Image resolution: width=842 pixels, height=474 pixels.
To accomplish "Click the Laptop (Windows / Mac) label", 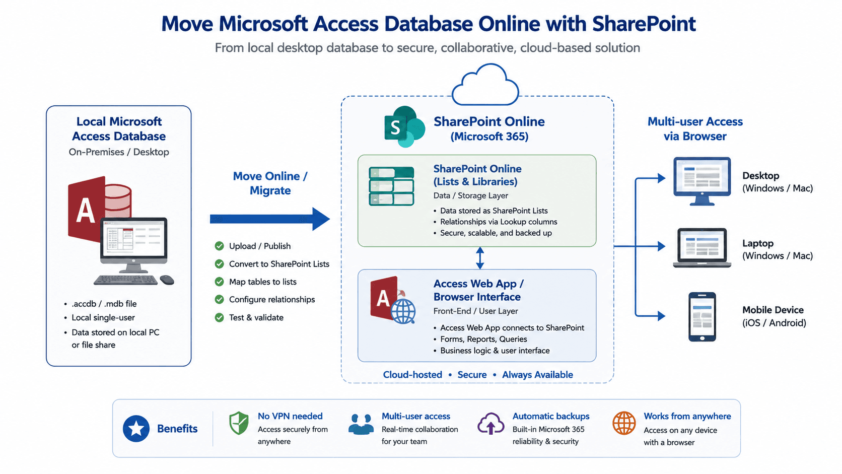I will (x=778, y=249).
